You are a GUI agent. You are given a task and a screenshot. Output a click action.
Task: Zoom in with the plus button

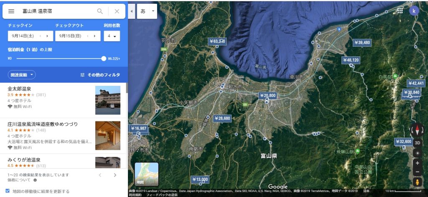(418, 163)
